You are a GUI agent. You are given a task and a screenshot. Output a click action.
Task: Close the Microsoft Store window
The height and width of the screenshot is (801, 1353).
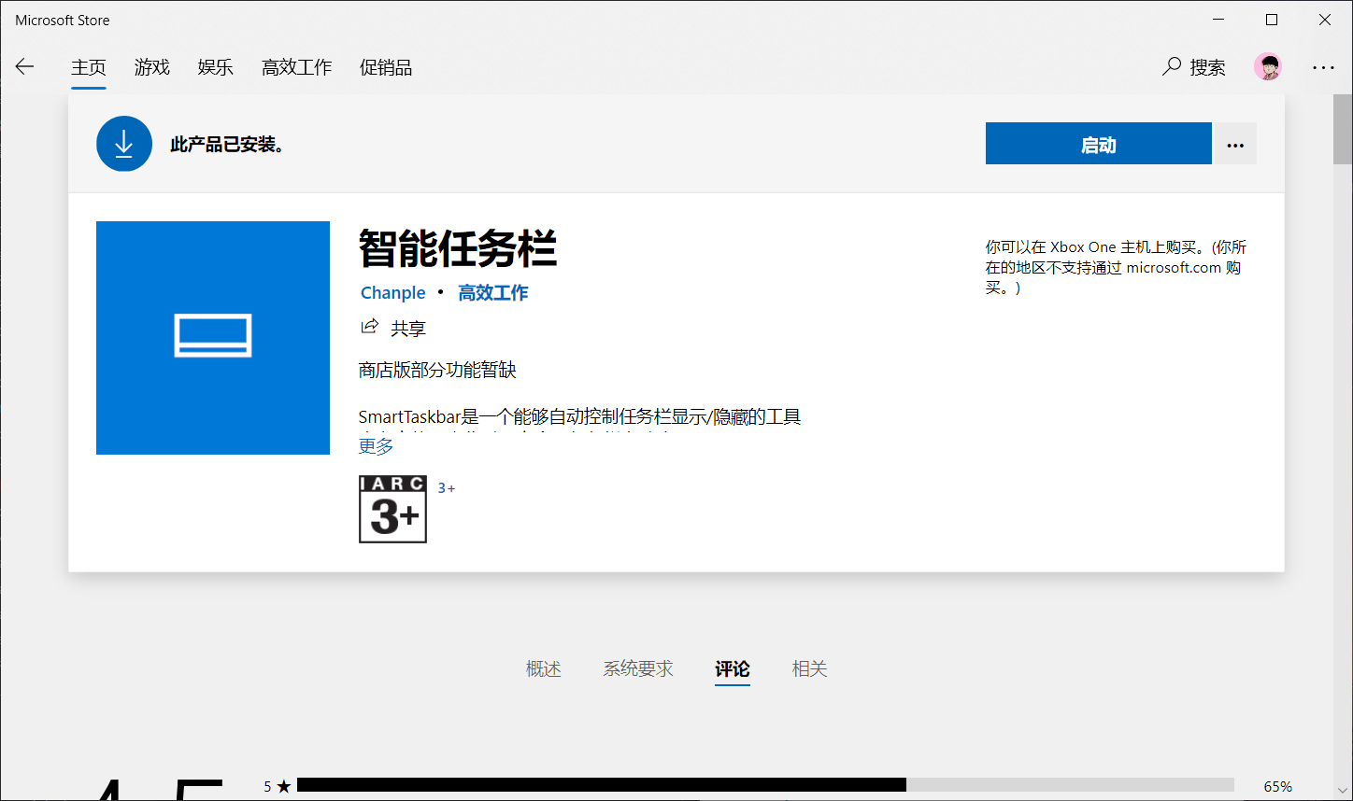pos(1325,20)
